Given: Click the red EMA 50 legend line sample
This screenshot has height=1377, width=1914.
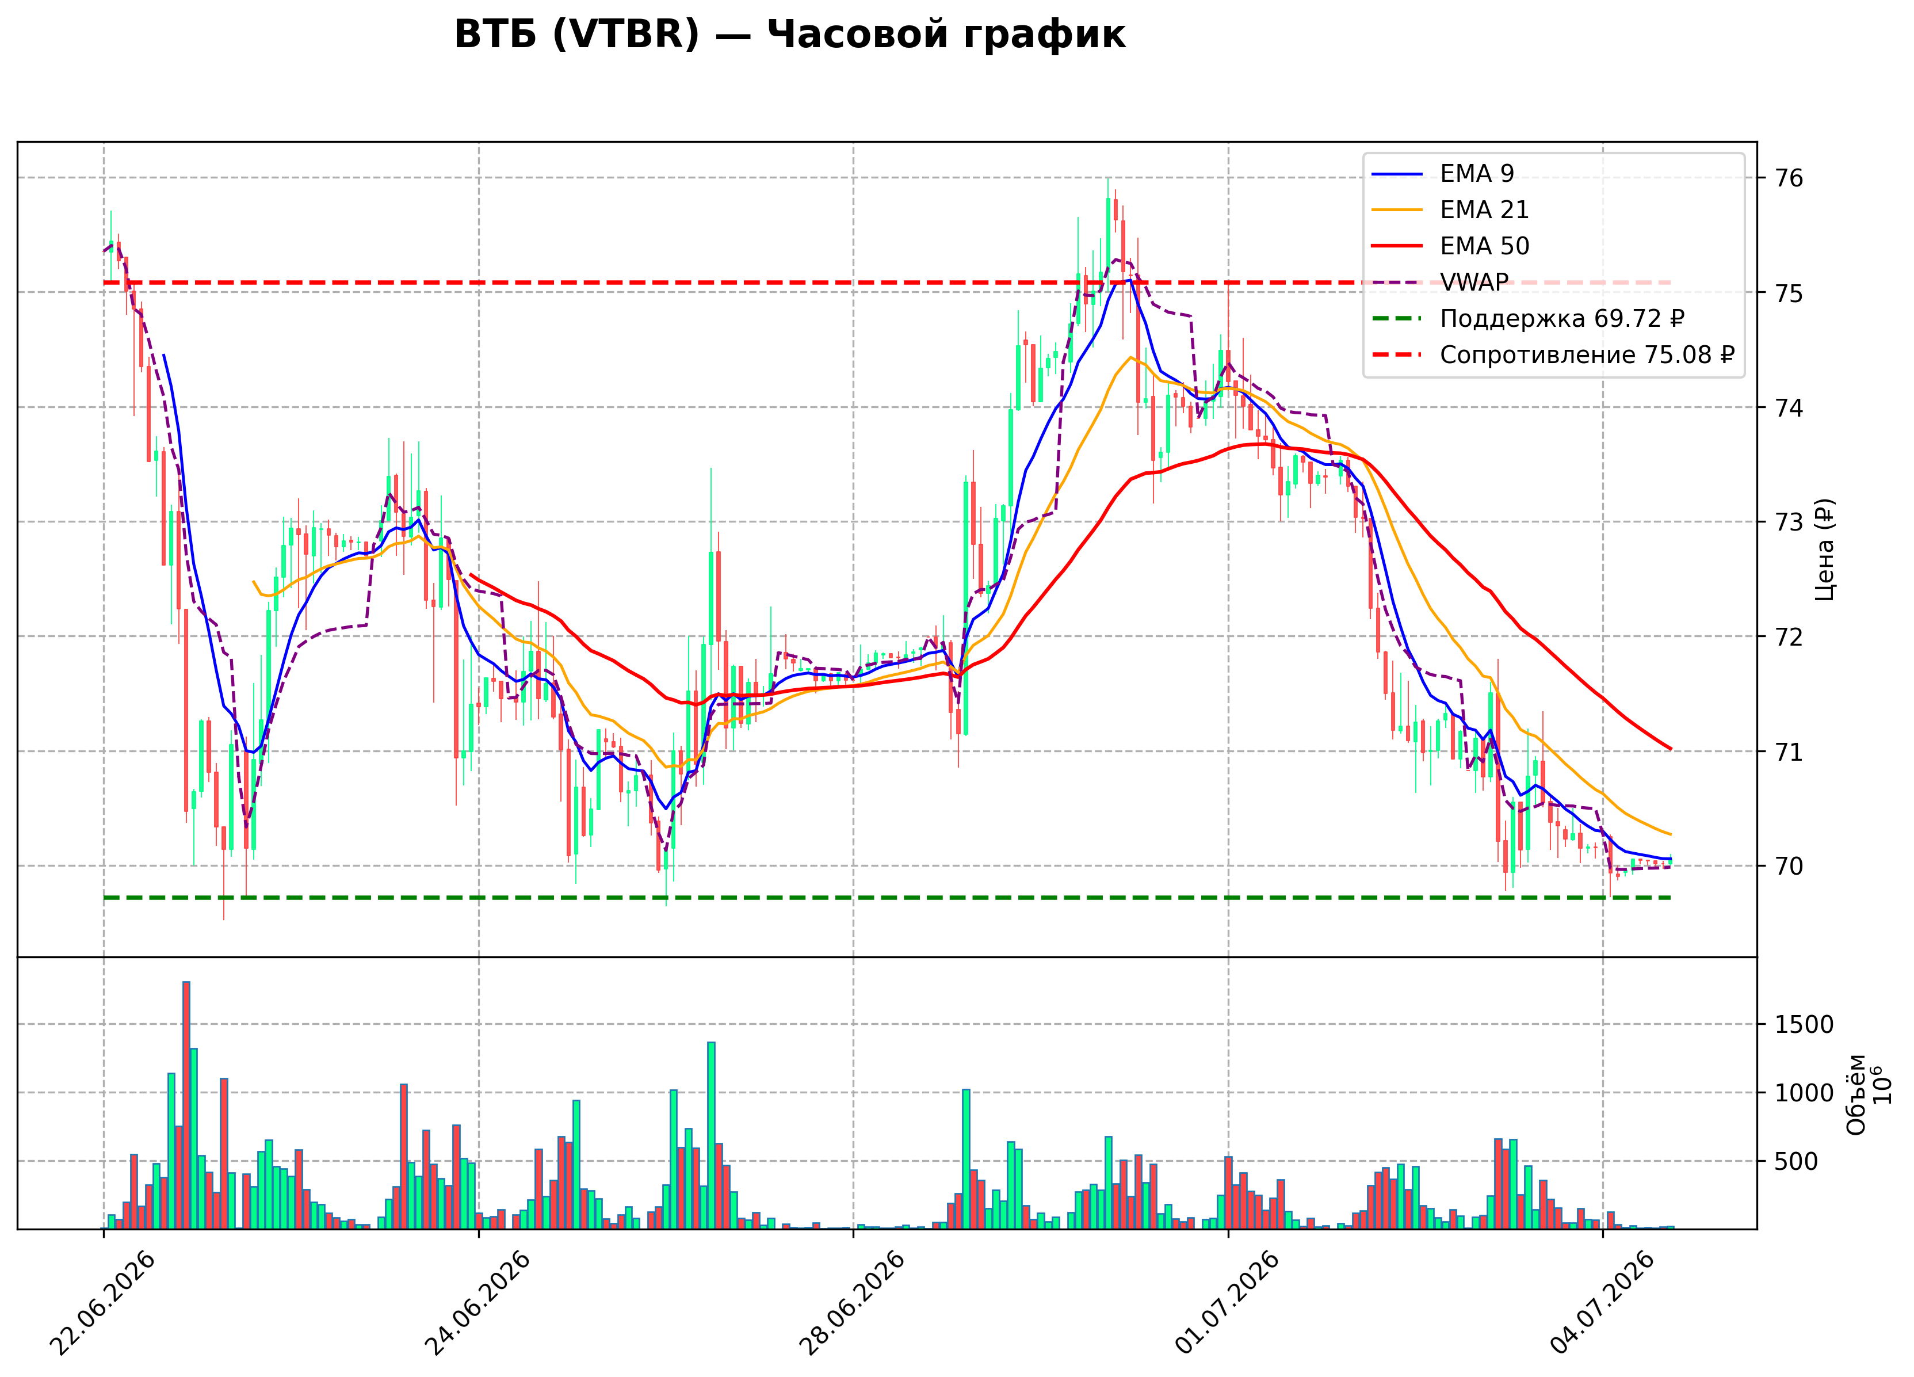Looking at the screenshot, I should click(x=1397, y=246).
